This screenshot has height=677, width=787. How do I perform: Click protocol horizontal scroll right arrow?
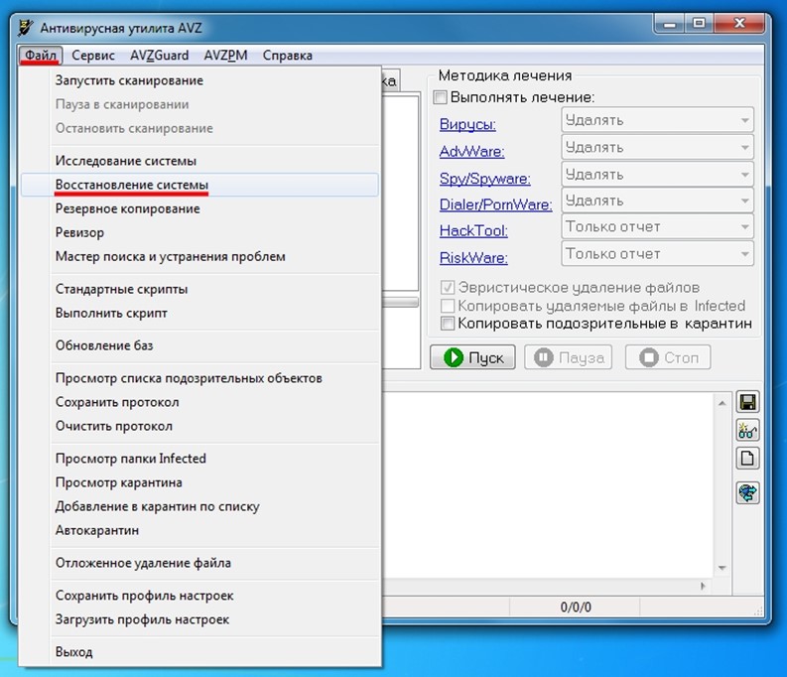pyautogui.click(x=703, y=586)
